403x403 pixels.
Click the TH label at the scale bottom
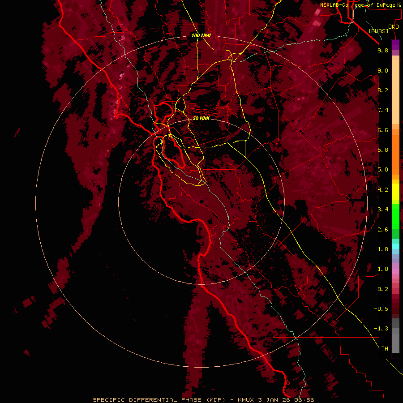pos(385,349)
